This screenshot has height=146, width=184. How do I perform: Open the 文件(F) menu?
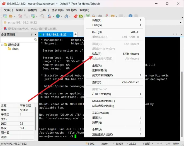pyautogui.click(x=8, y=10)
